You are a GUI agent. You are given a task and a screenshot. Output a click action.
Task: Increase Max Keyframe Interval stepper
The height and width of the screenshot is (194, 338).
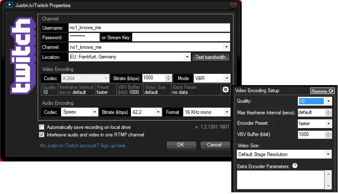(x=328, y=111)
